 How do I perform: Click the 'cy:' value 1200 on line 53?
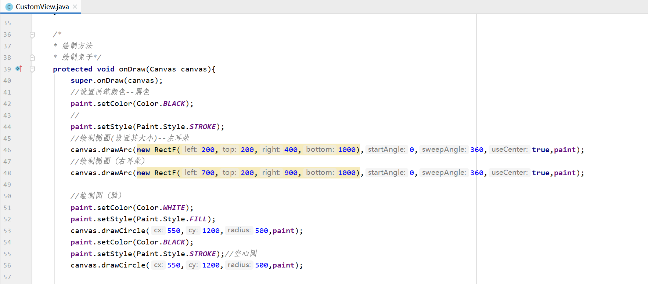(211, 231)
